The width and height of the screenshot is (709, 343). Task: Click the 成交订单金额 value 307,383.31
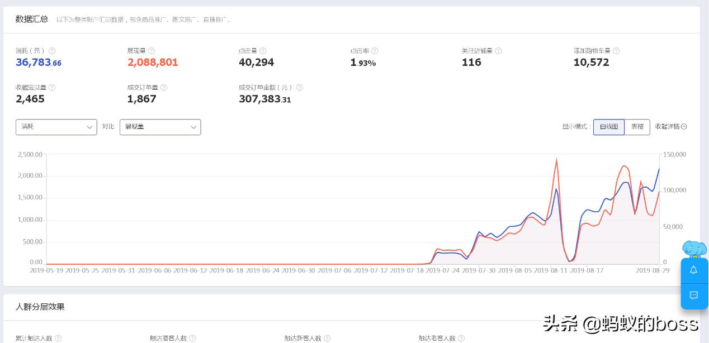tap(264, 99)
